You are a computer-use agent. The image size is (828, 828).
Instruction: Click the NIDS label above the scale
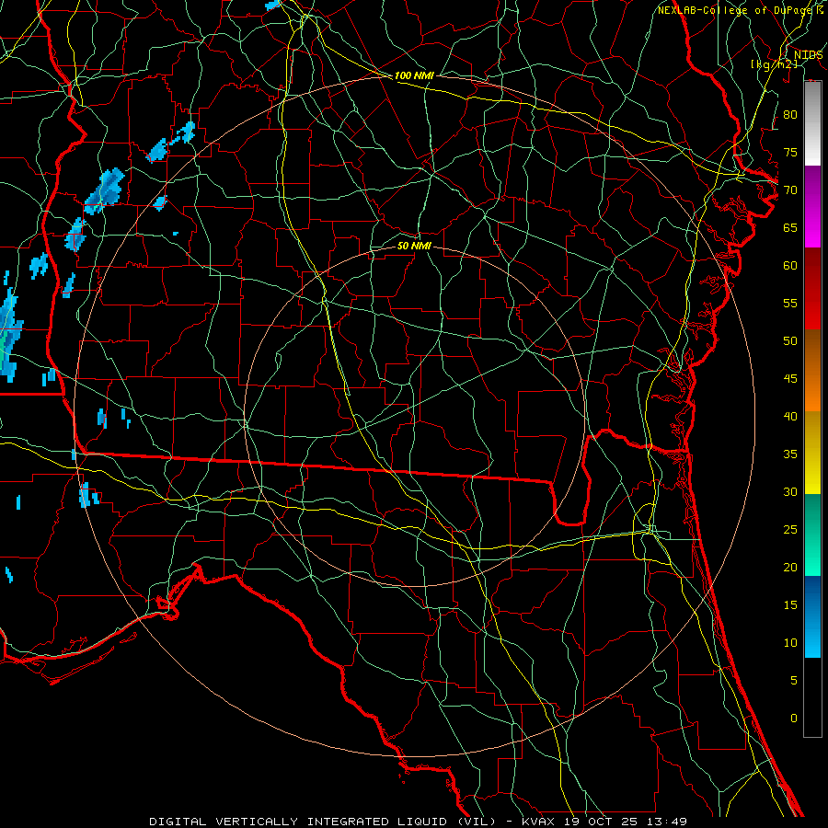click(x=809, y=55)
